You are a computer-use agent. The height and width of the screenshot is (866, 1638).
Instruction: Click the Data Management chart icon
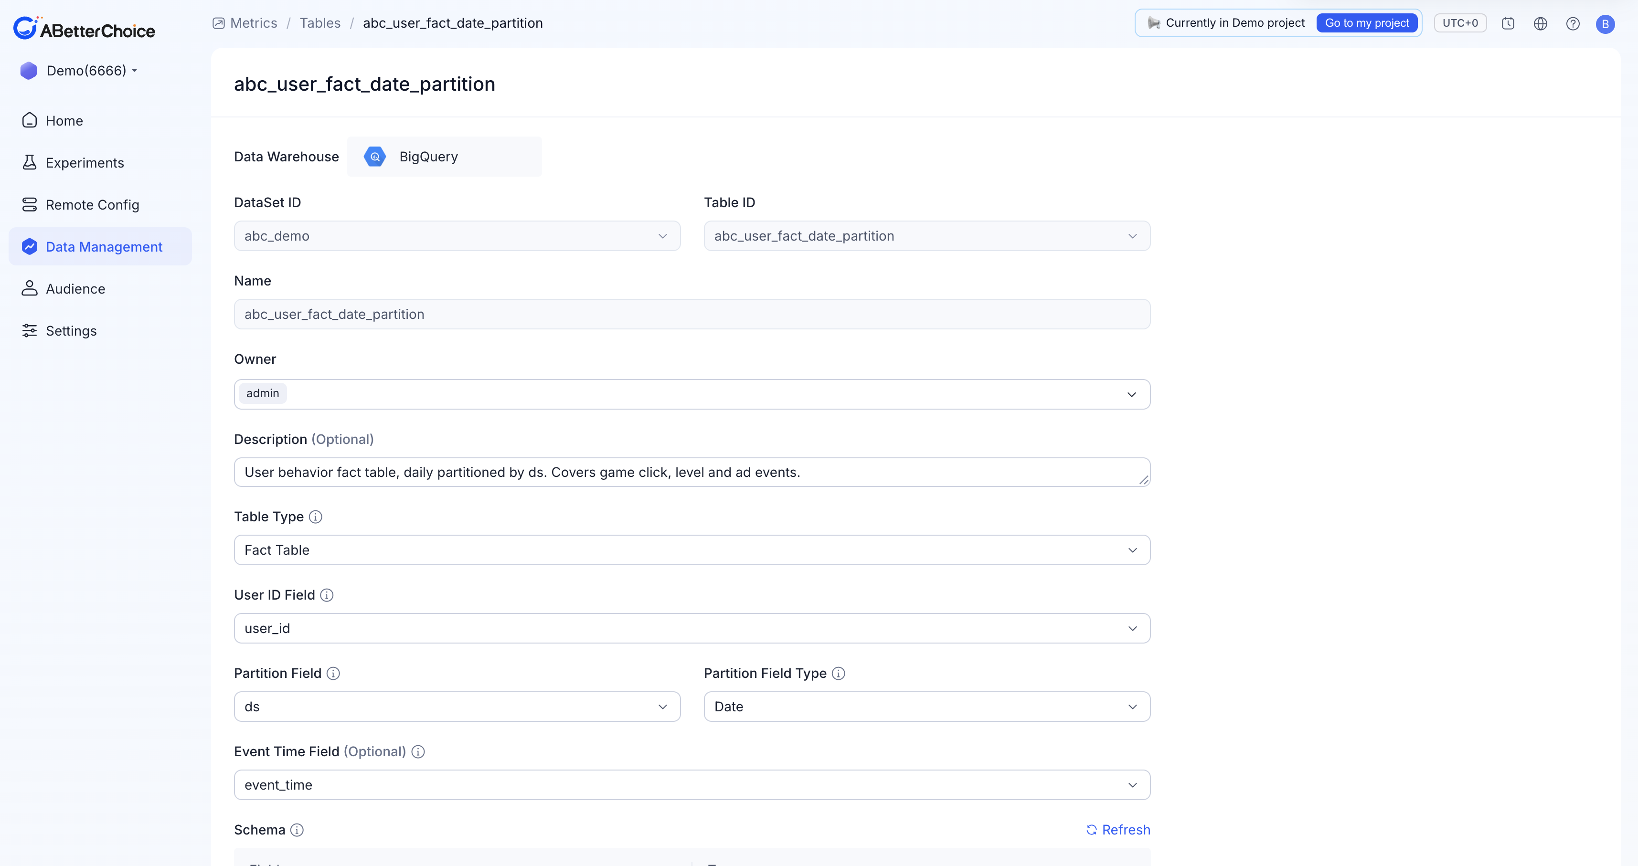tap(29, 246)
